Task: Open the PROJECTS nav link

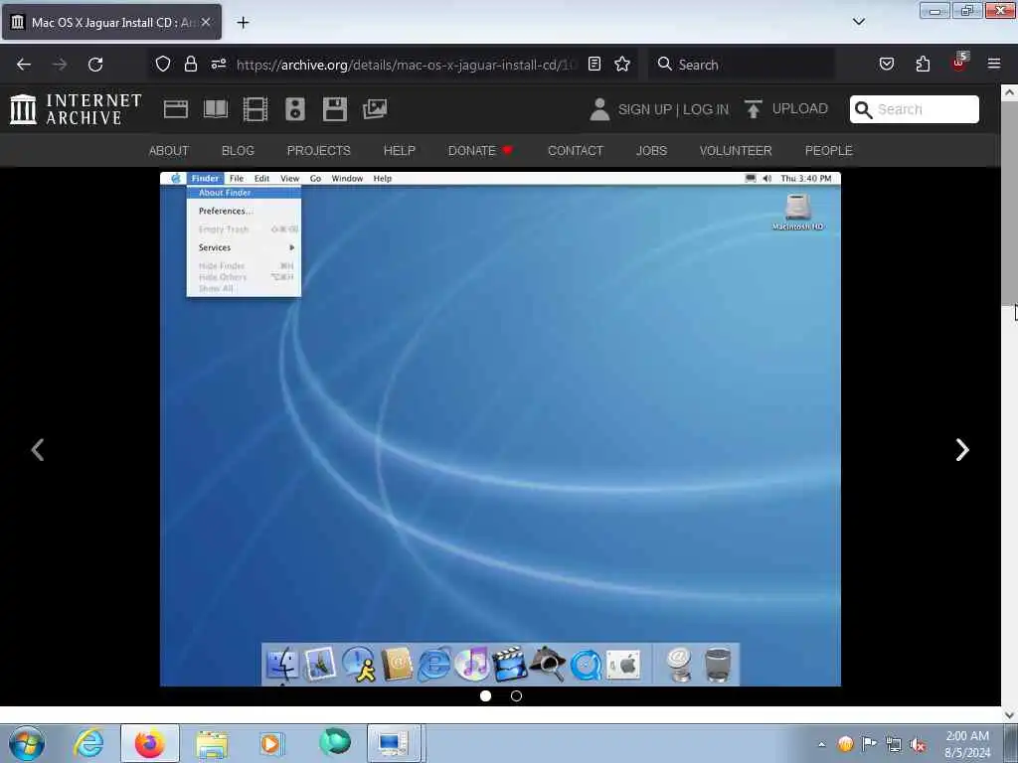Action: (x=319, y=151)
